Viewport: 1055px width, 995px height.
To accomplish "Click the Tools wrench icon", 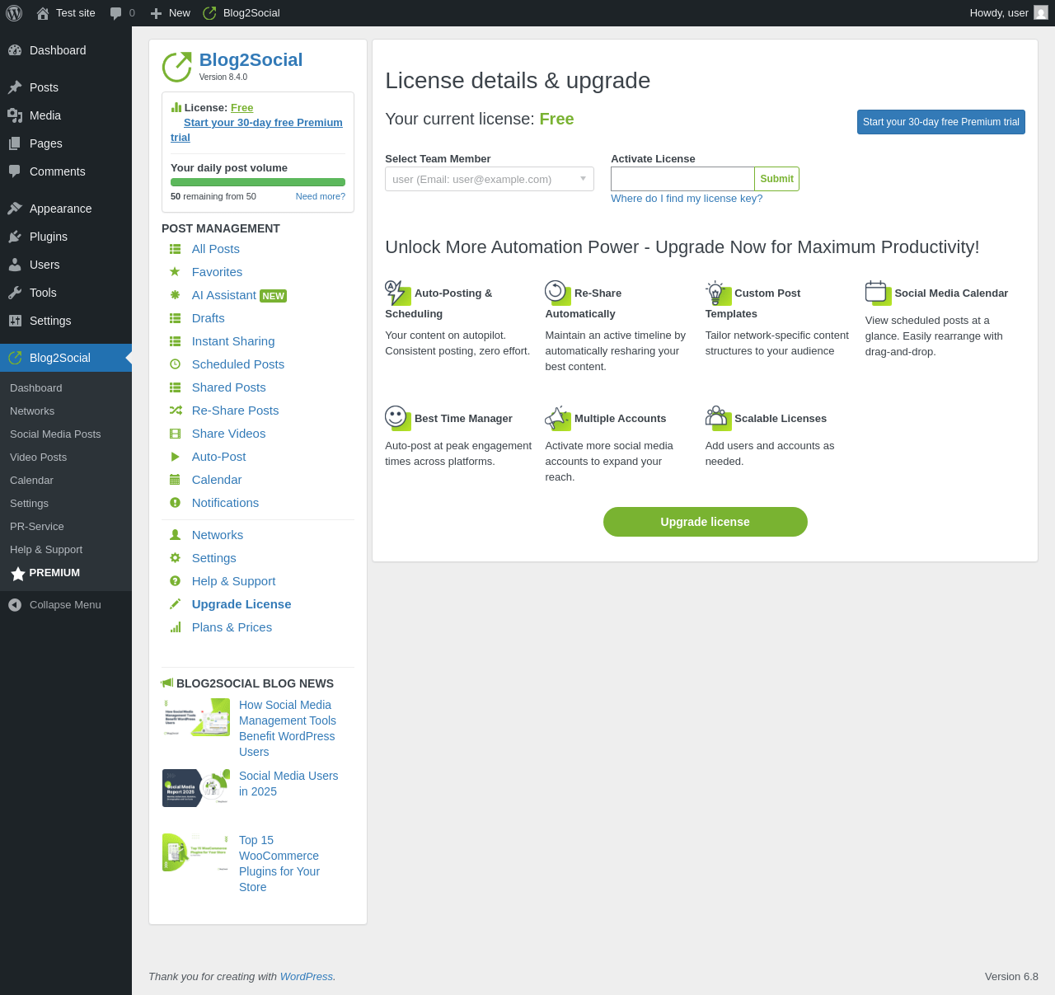I will click(x=15, y=293).
